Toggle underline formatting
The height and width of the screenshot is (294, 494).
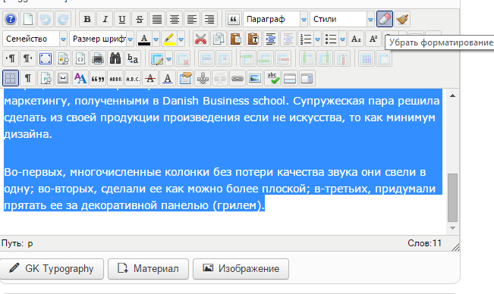tap(122, 19)
